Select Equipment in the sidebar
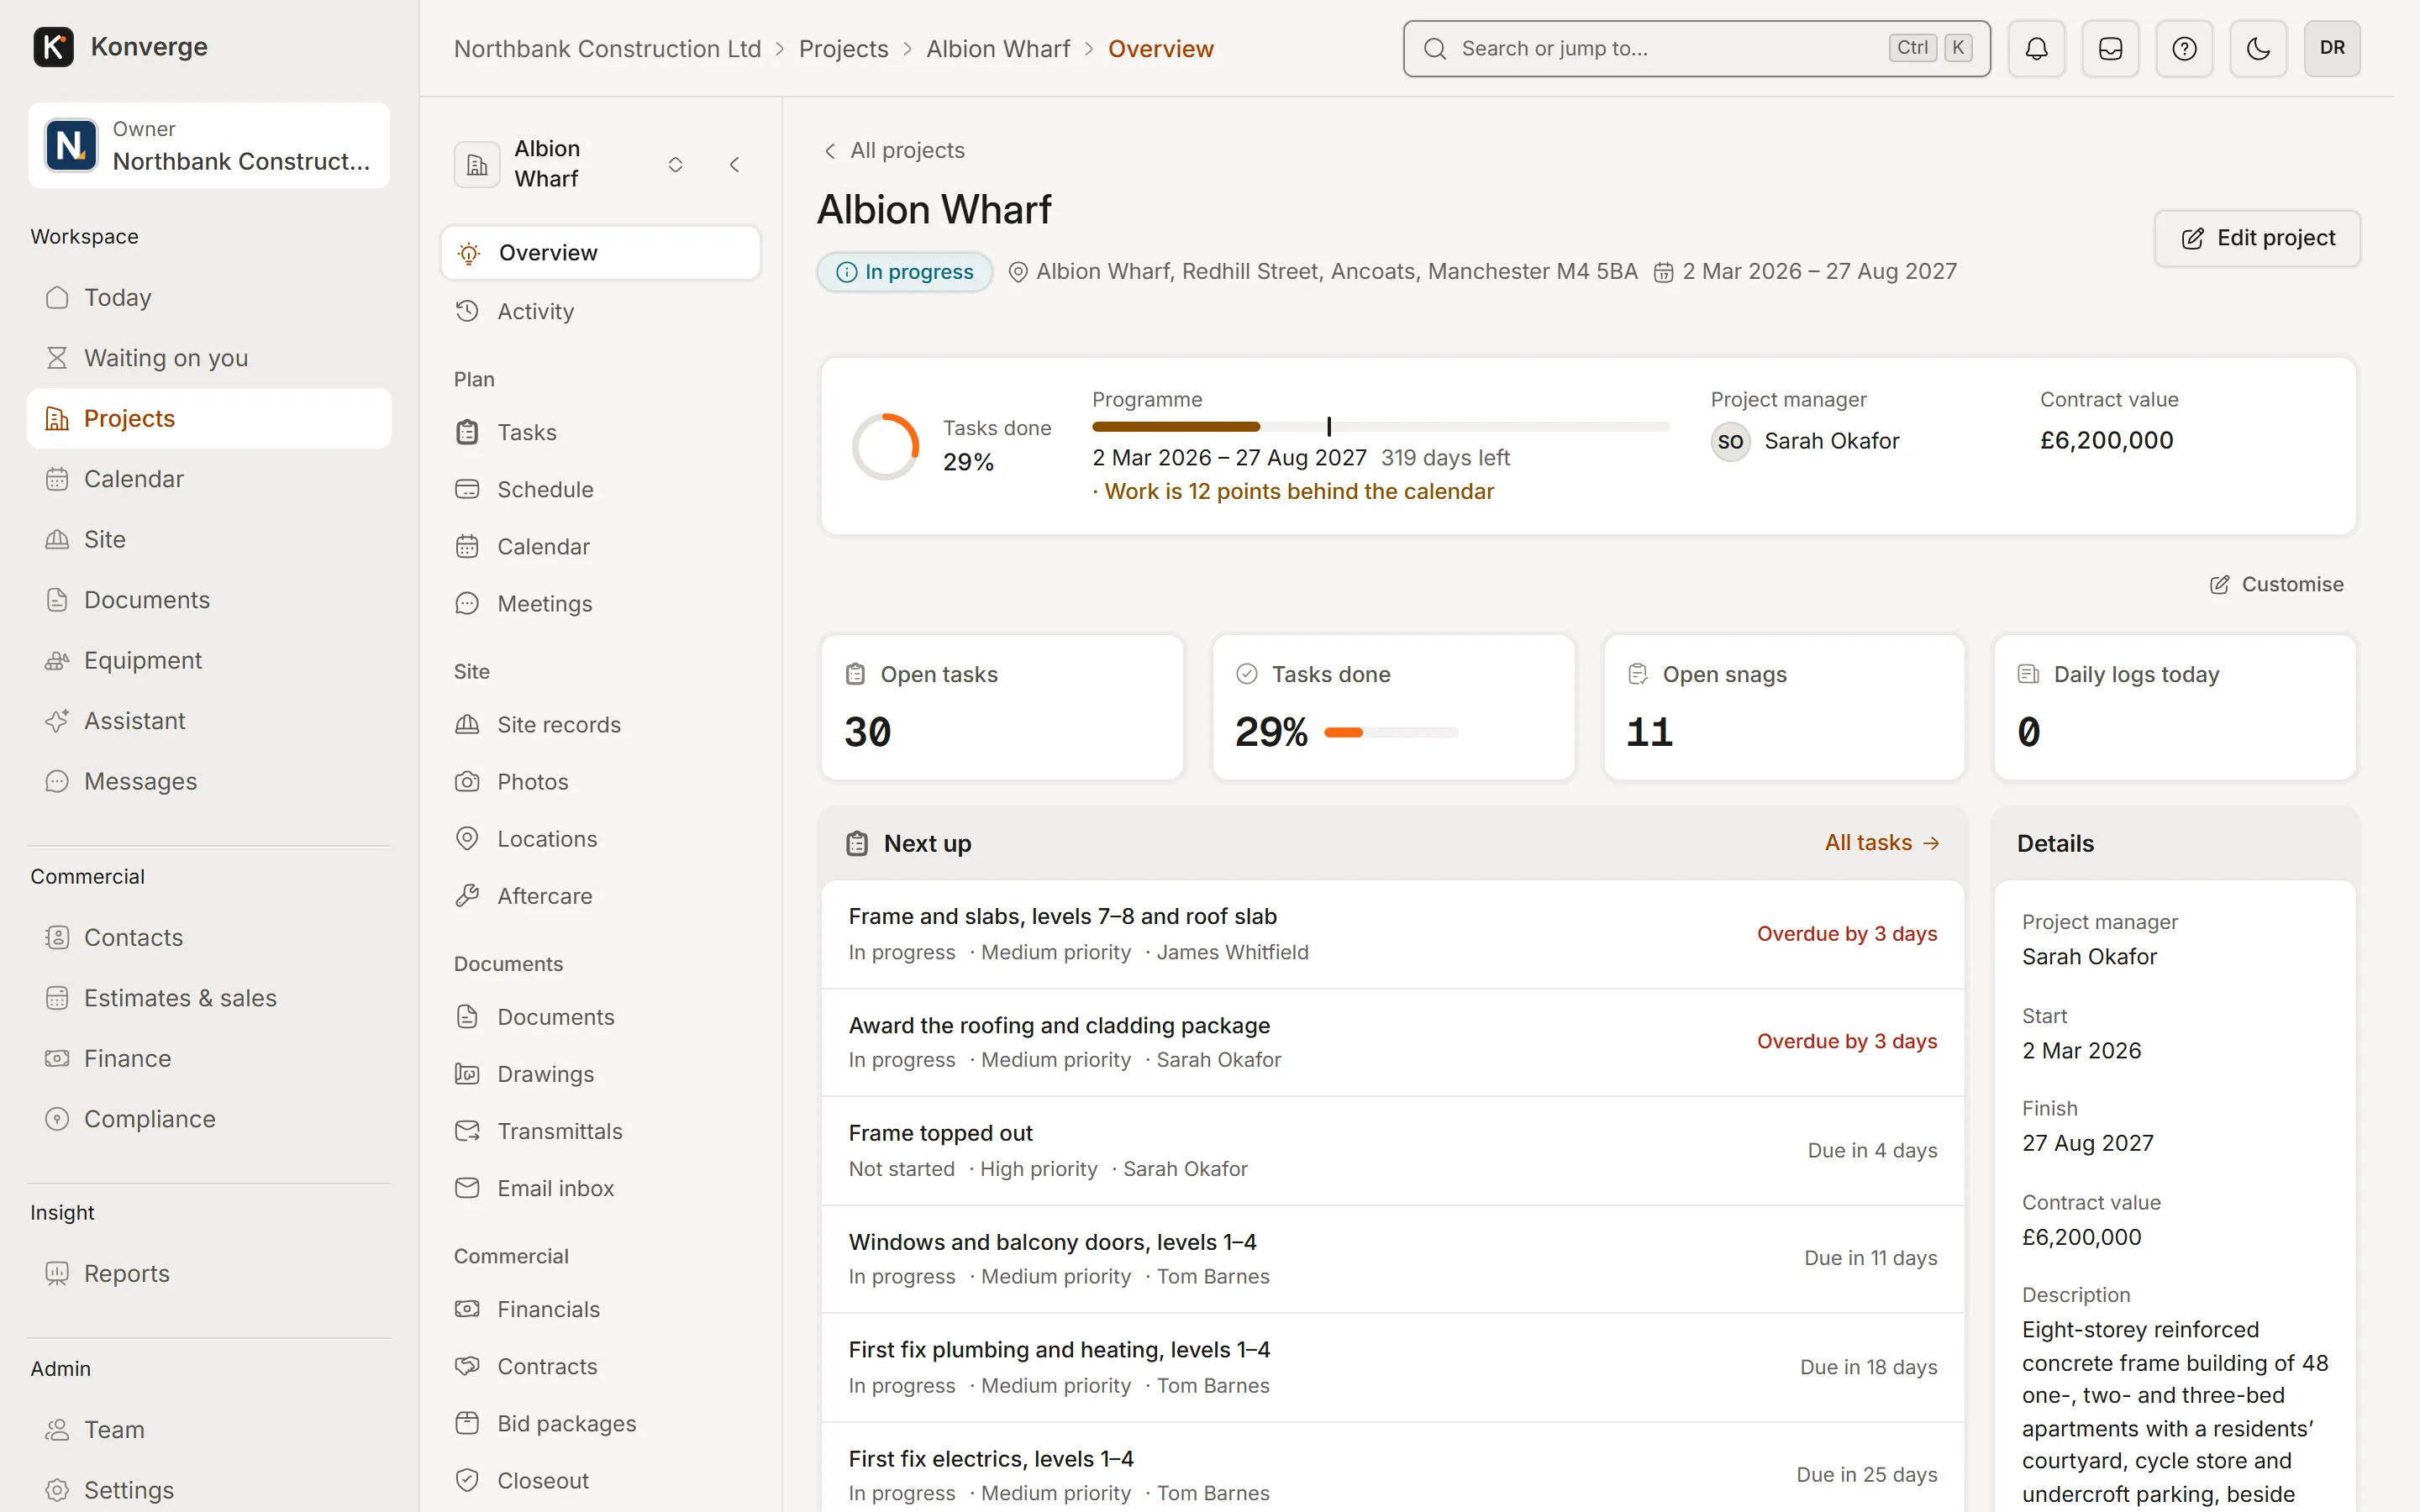 pos(209,660)
